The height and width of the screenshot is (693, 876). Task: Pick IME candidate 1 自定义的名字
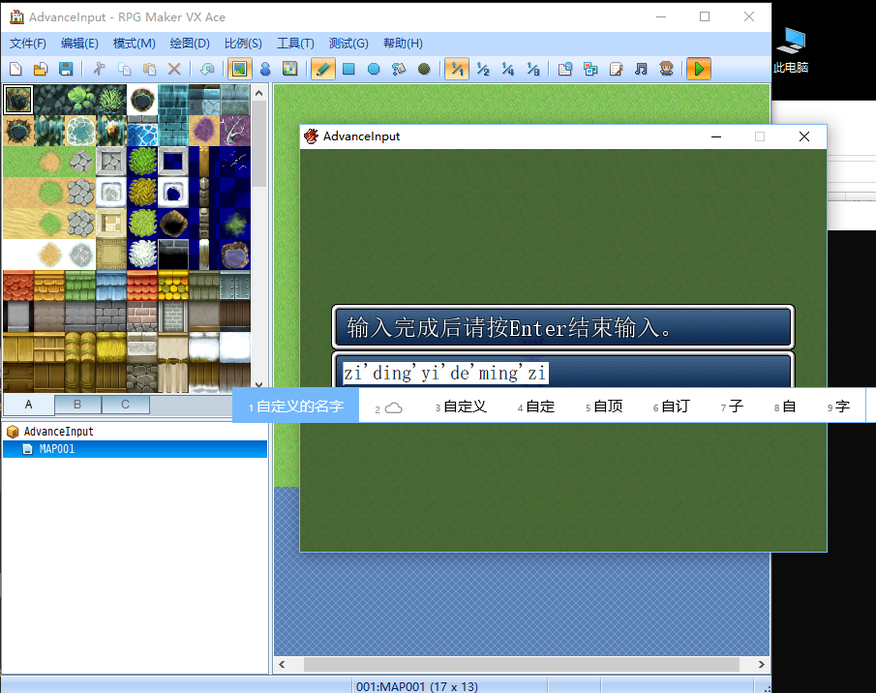pyautogui.click(x=296, y=406)
